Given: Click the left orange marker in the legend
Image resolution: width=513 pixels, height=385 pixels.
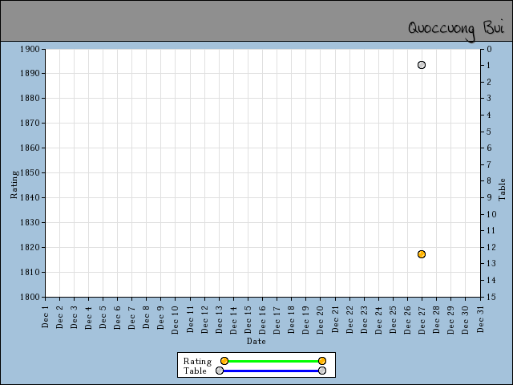Looking at the screenshot, I should 224,361.
